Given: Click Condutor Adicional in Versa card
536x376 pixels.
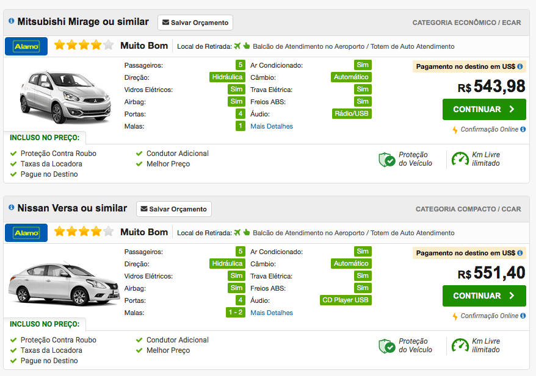Looking at the screenshot, I should (x=178, y=340).
